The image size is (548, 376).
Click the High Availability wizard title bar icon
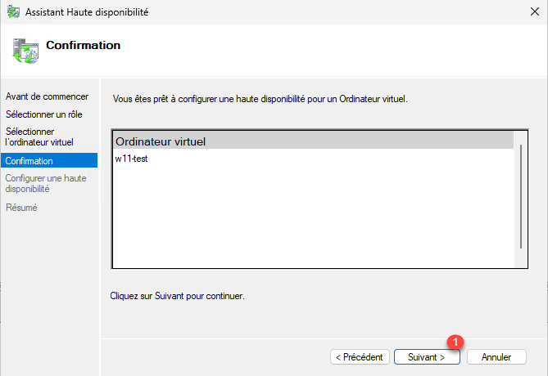12,12
